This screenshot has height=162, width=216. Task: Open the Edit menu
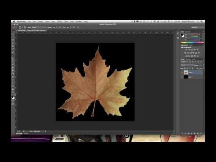click(34, 22)
